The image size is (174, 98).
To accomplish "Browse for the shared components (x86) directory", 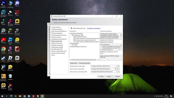I will 118,72.
